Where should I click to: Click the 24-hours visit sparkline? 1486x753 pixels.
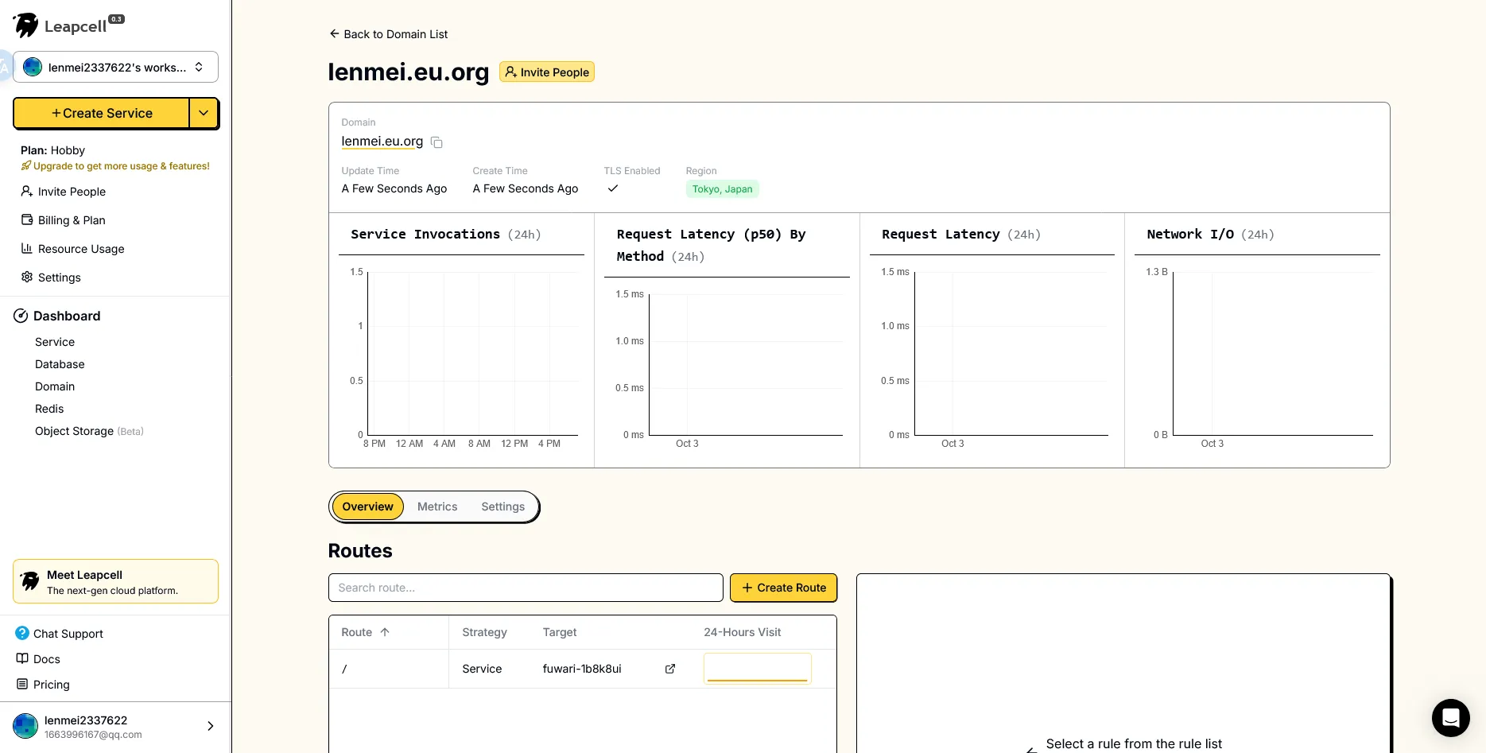(x=757, y=669)
